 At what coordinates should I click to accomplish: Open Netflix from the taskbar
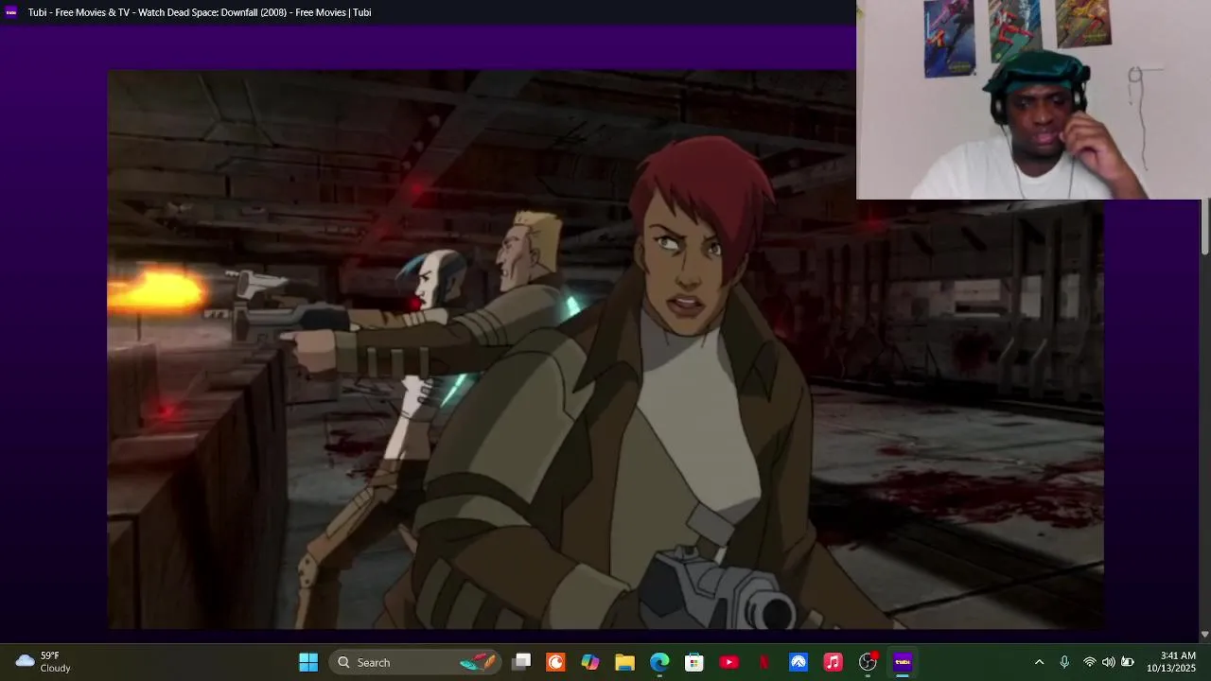(x=763, y=662)
